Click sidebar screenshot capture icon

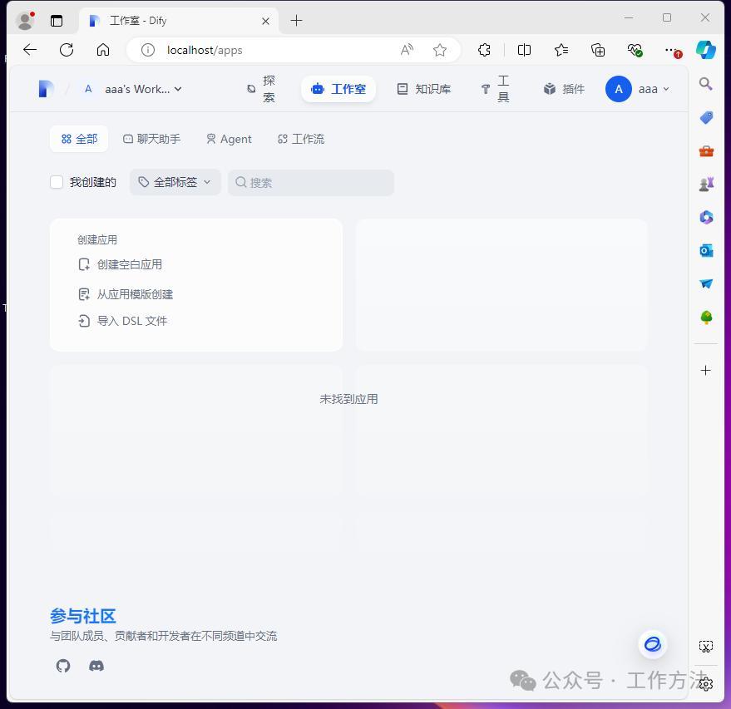click(x=706, y=646)
